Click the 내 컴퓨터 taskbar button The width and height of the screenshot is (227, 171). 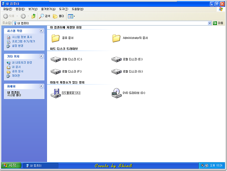point(41,166)
